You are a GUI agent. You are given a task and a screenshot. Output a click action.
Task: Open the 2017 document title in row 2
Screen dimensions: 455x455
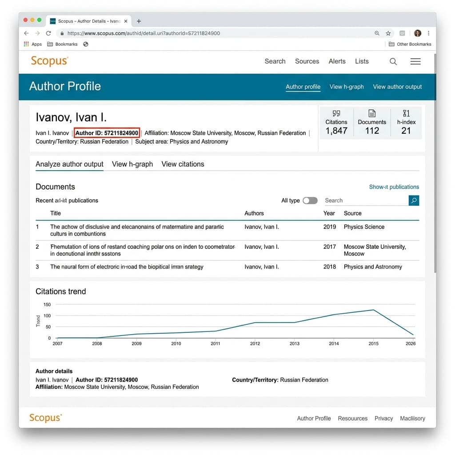pos(143,250)
